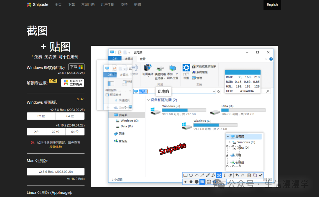Select the text cursor tool in toolbar
Image resolution: width=319 pixels, height=197 pixels.
224,175
